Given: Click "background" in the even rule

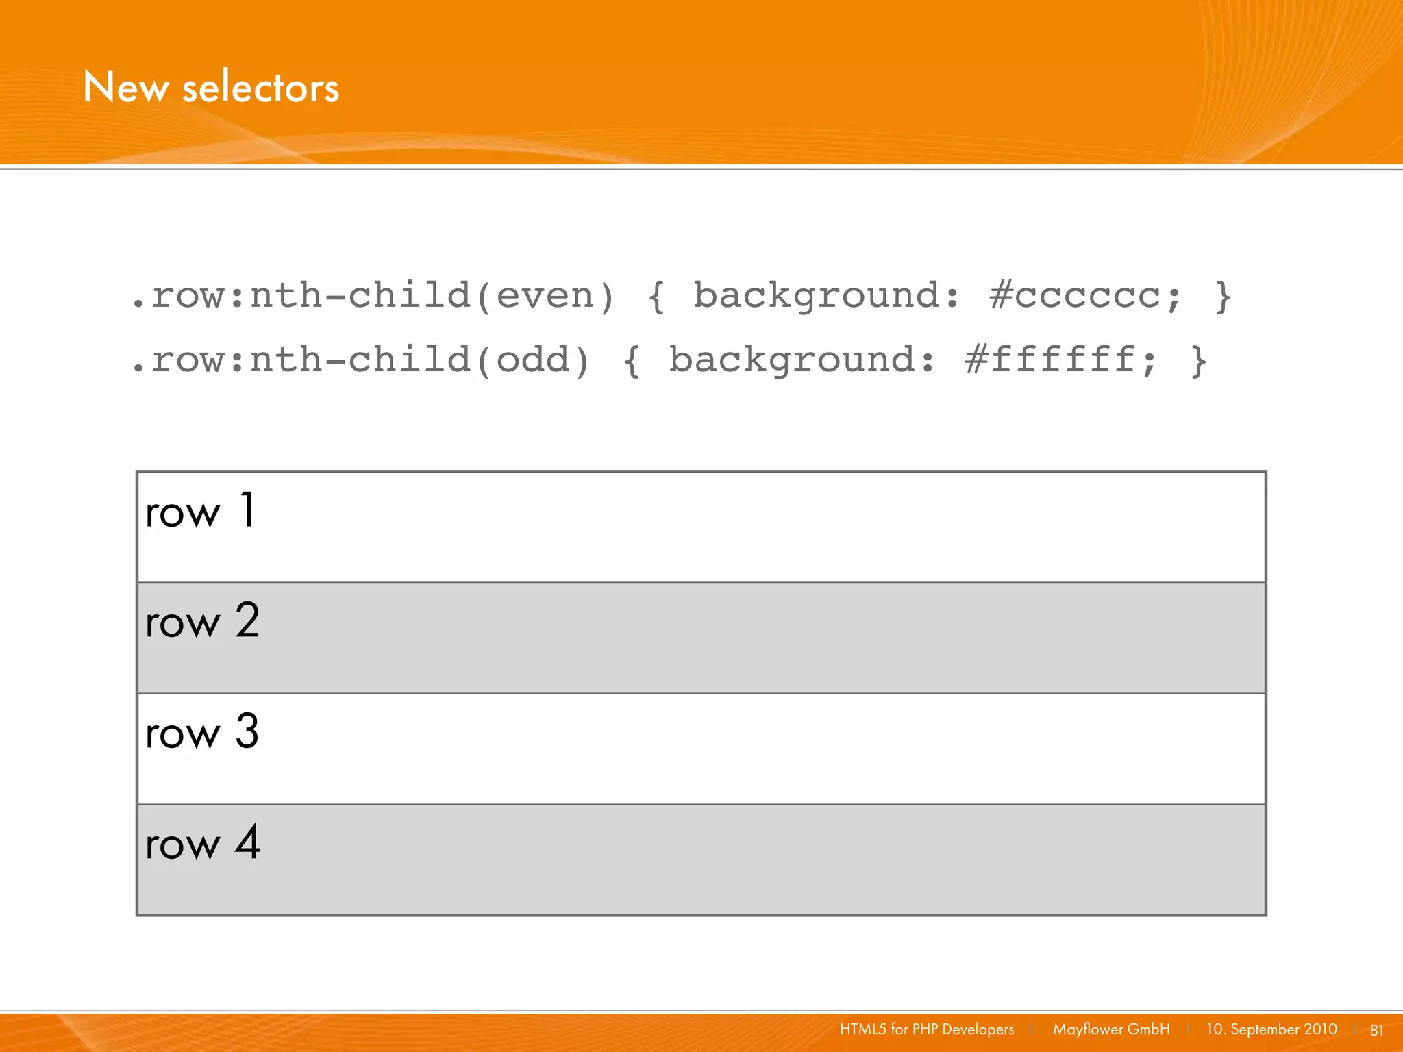Looking at the screenshot, I should point(815,296).
